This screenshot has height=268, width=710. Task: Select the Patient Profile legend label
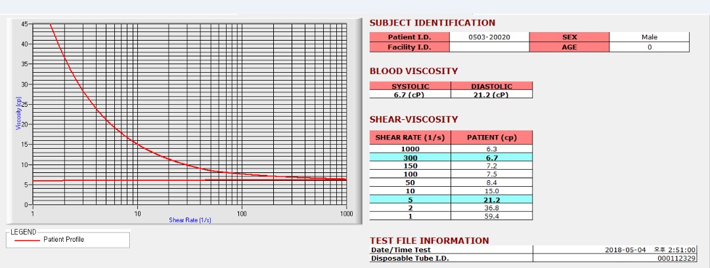tap(64, 240)
